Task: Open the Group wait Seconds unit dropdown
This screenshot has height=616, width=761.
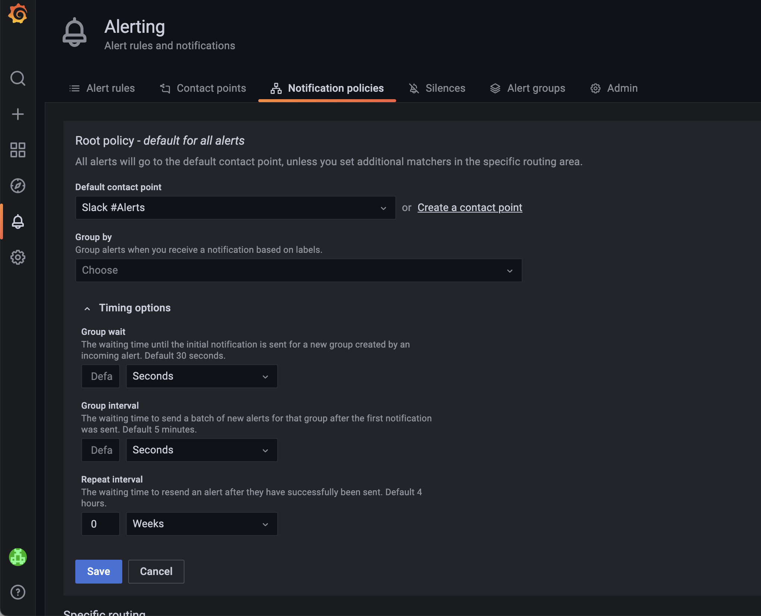Action: [202, 376]
